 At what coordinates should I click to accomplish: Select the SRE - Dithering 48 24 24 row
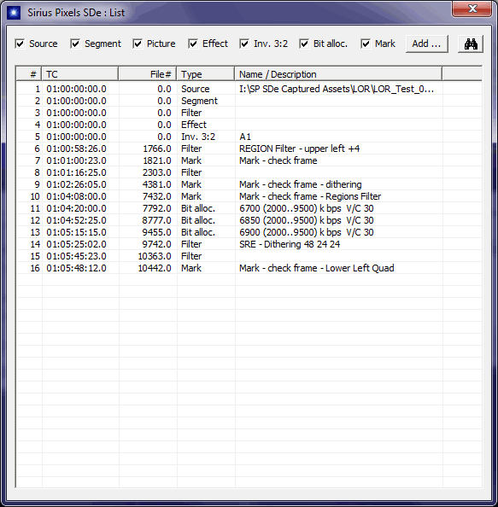click(x=249, y=244)
